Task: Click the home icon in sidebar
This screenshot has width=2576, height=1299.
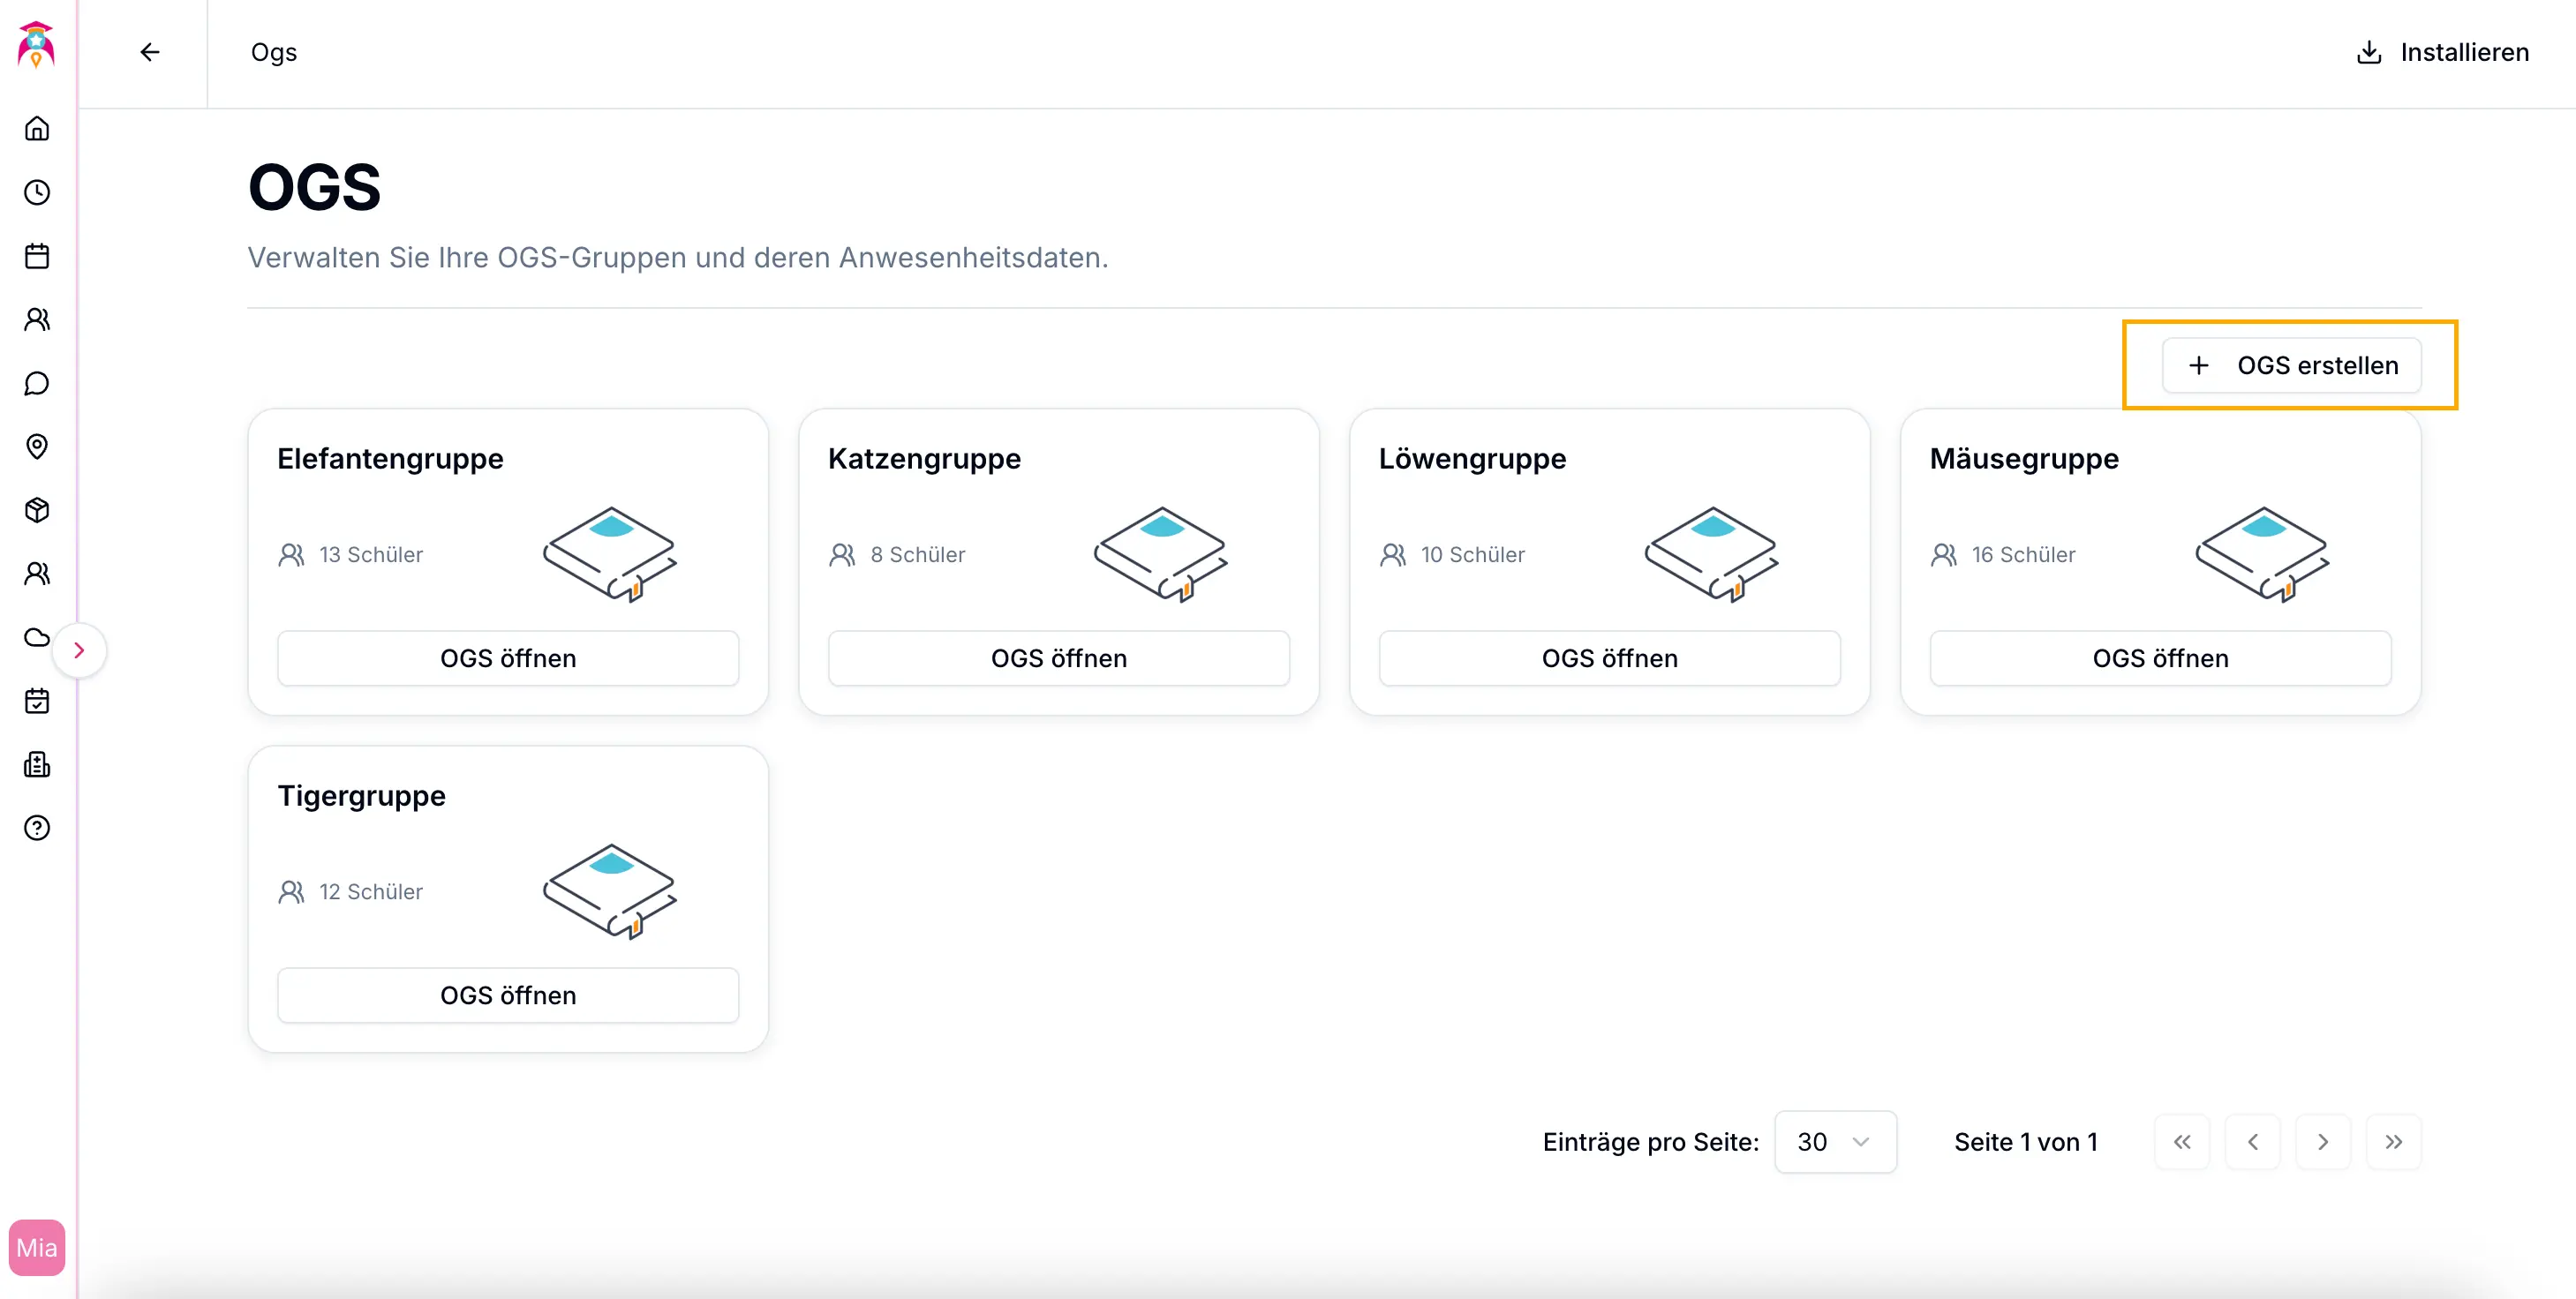Action: pos(37,129)
